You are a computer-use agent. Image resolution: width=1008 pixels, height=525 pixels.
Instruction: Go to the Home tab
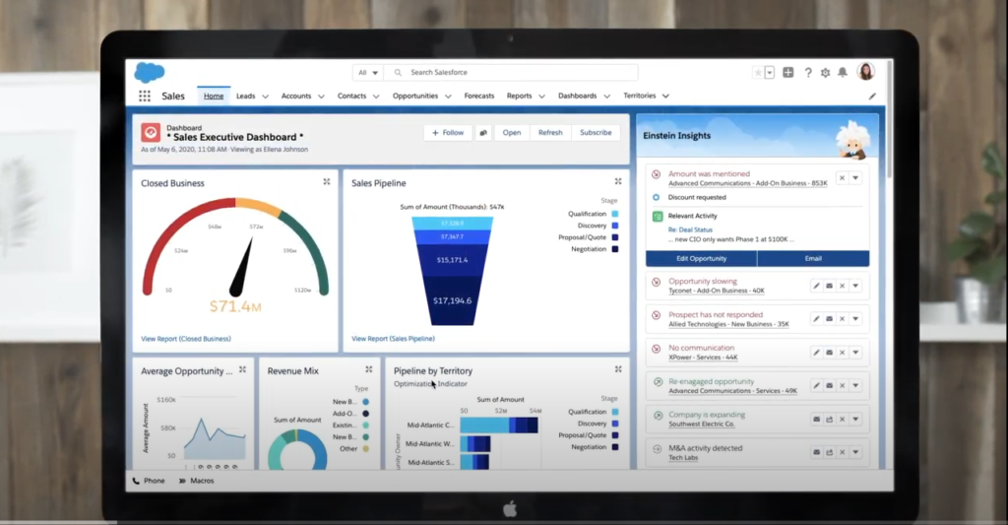click(x=214, y=96)
